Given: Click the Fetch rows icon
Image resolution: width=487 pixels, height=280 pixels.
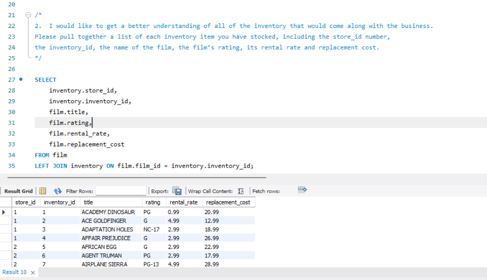Looking at the screenshot, I should tap(302, 190).
